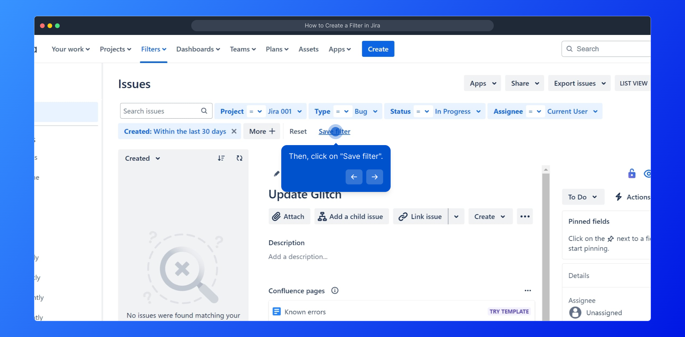Click the magnifier icon in Search issues

(204, 111)
